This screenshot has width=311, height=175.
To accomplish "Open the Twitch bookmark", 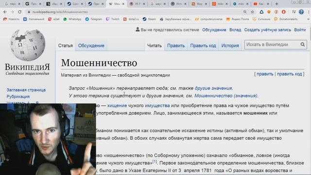I will [x=112, y=19].
